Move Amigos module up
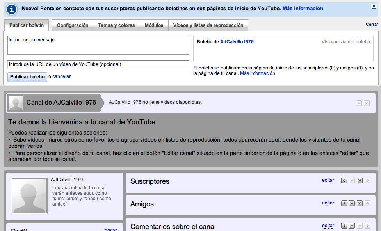381x231 pixels. (352, 203)
